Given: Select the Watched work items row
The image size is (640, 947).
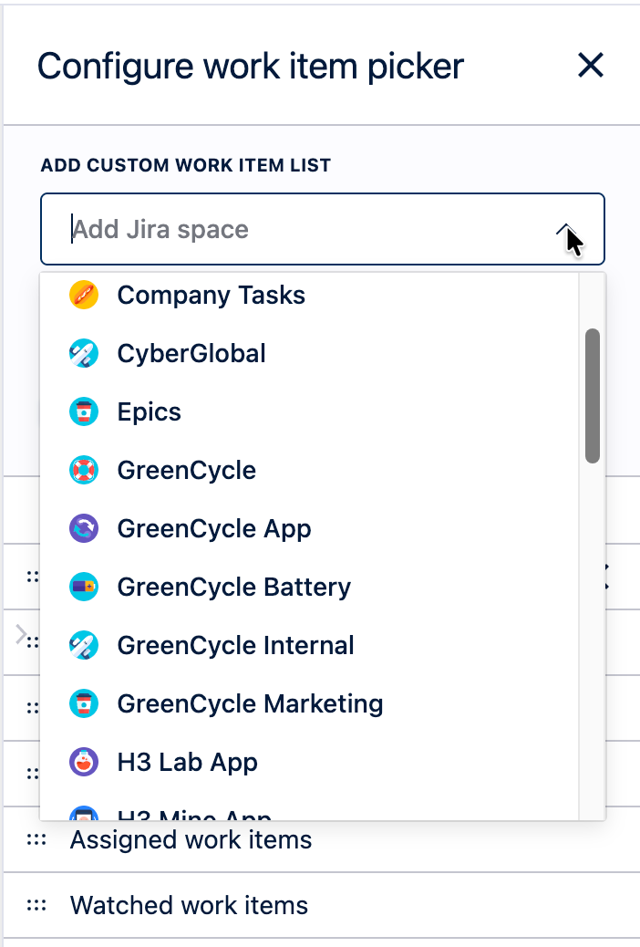Looking at the screenshot, I should [x=322, y=905].
